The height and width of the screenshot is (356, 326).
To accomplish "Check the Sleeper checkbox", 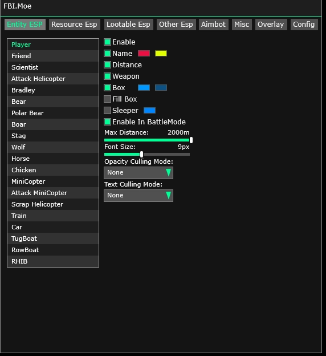I will 107,110.
